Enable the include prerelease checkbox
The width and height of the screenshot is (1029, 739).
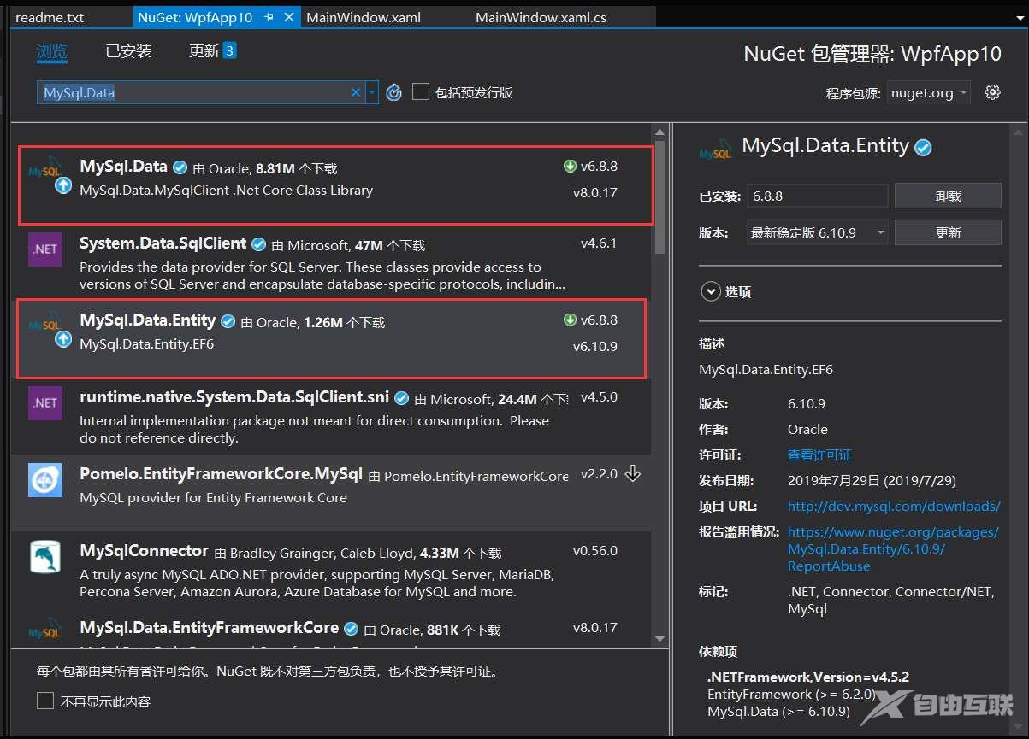[420, 92]
